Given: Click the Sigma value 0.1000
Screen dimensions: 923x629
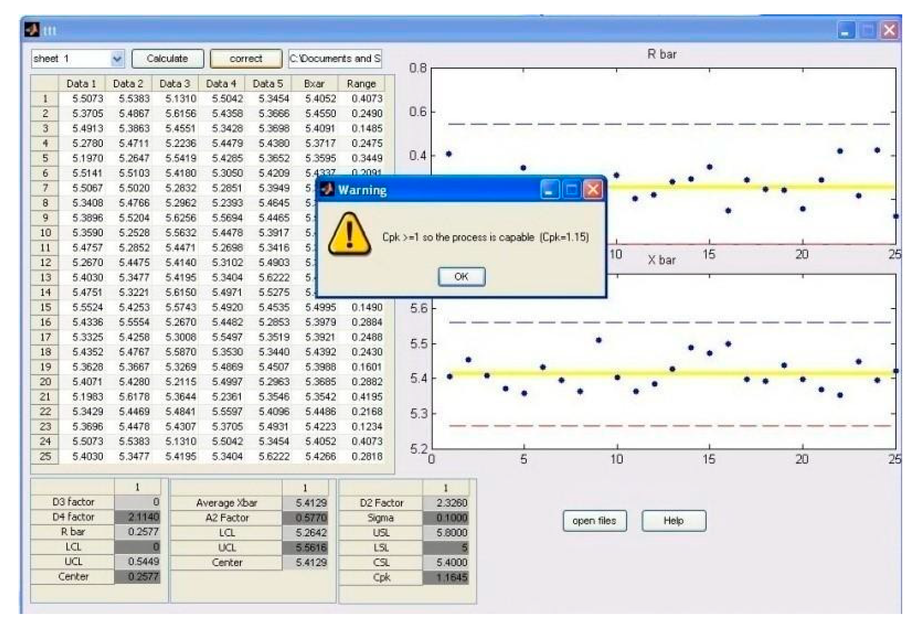Looking at the screenshot, I should [x=446, y=517].
